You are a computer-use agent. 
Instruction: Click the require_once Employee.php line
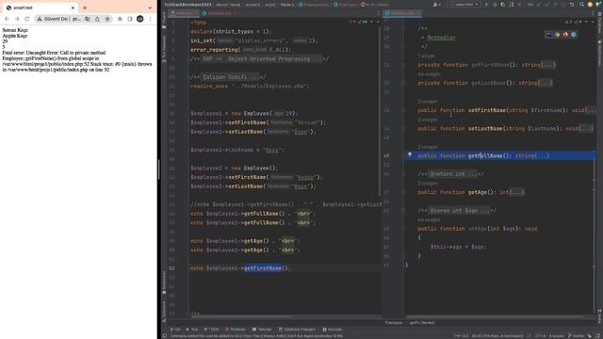click(x=250, y=86)
